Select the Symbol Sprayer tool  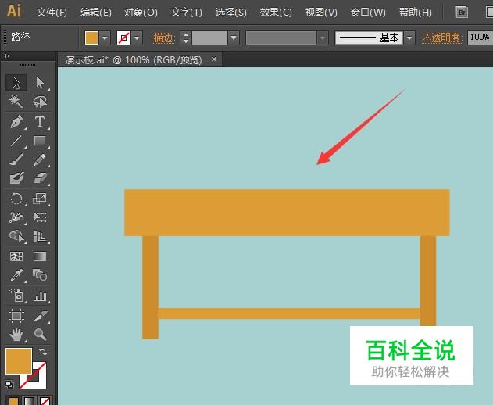tap(16, 296)
